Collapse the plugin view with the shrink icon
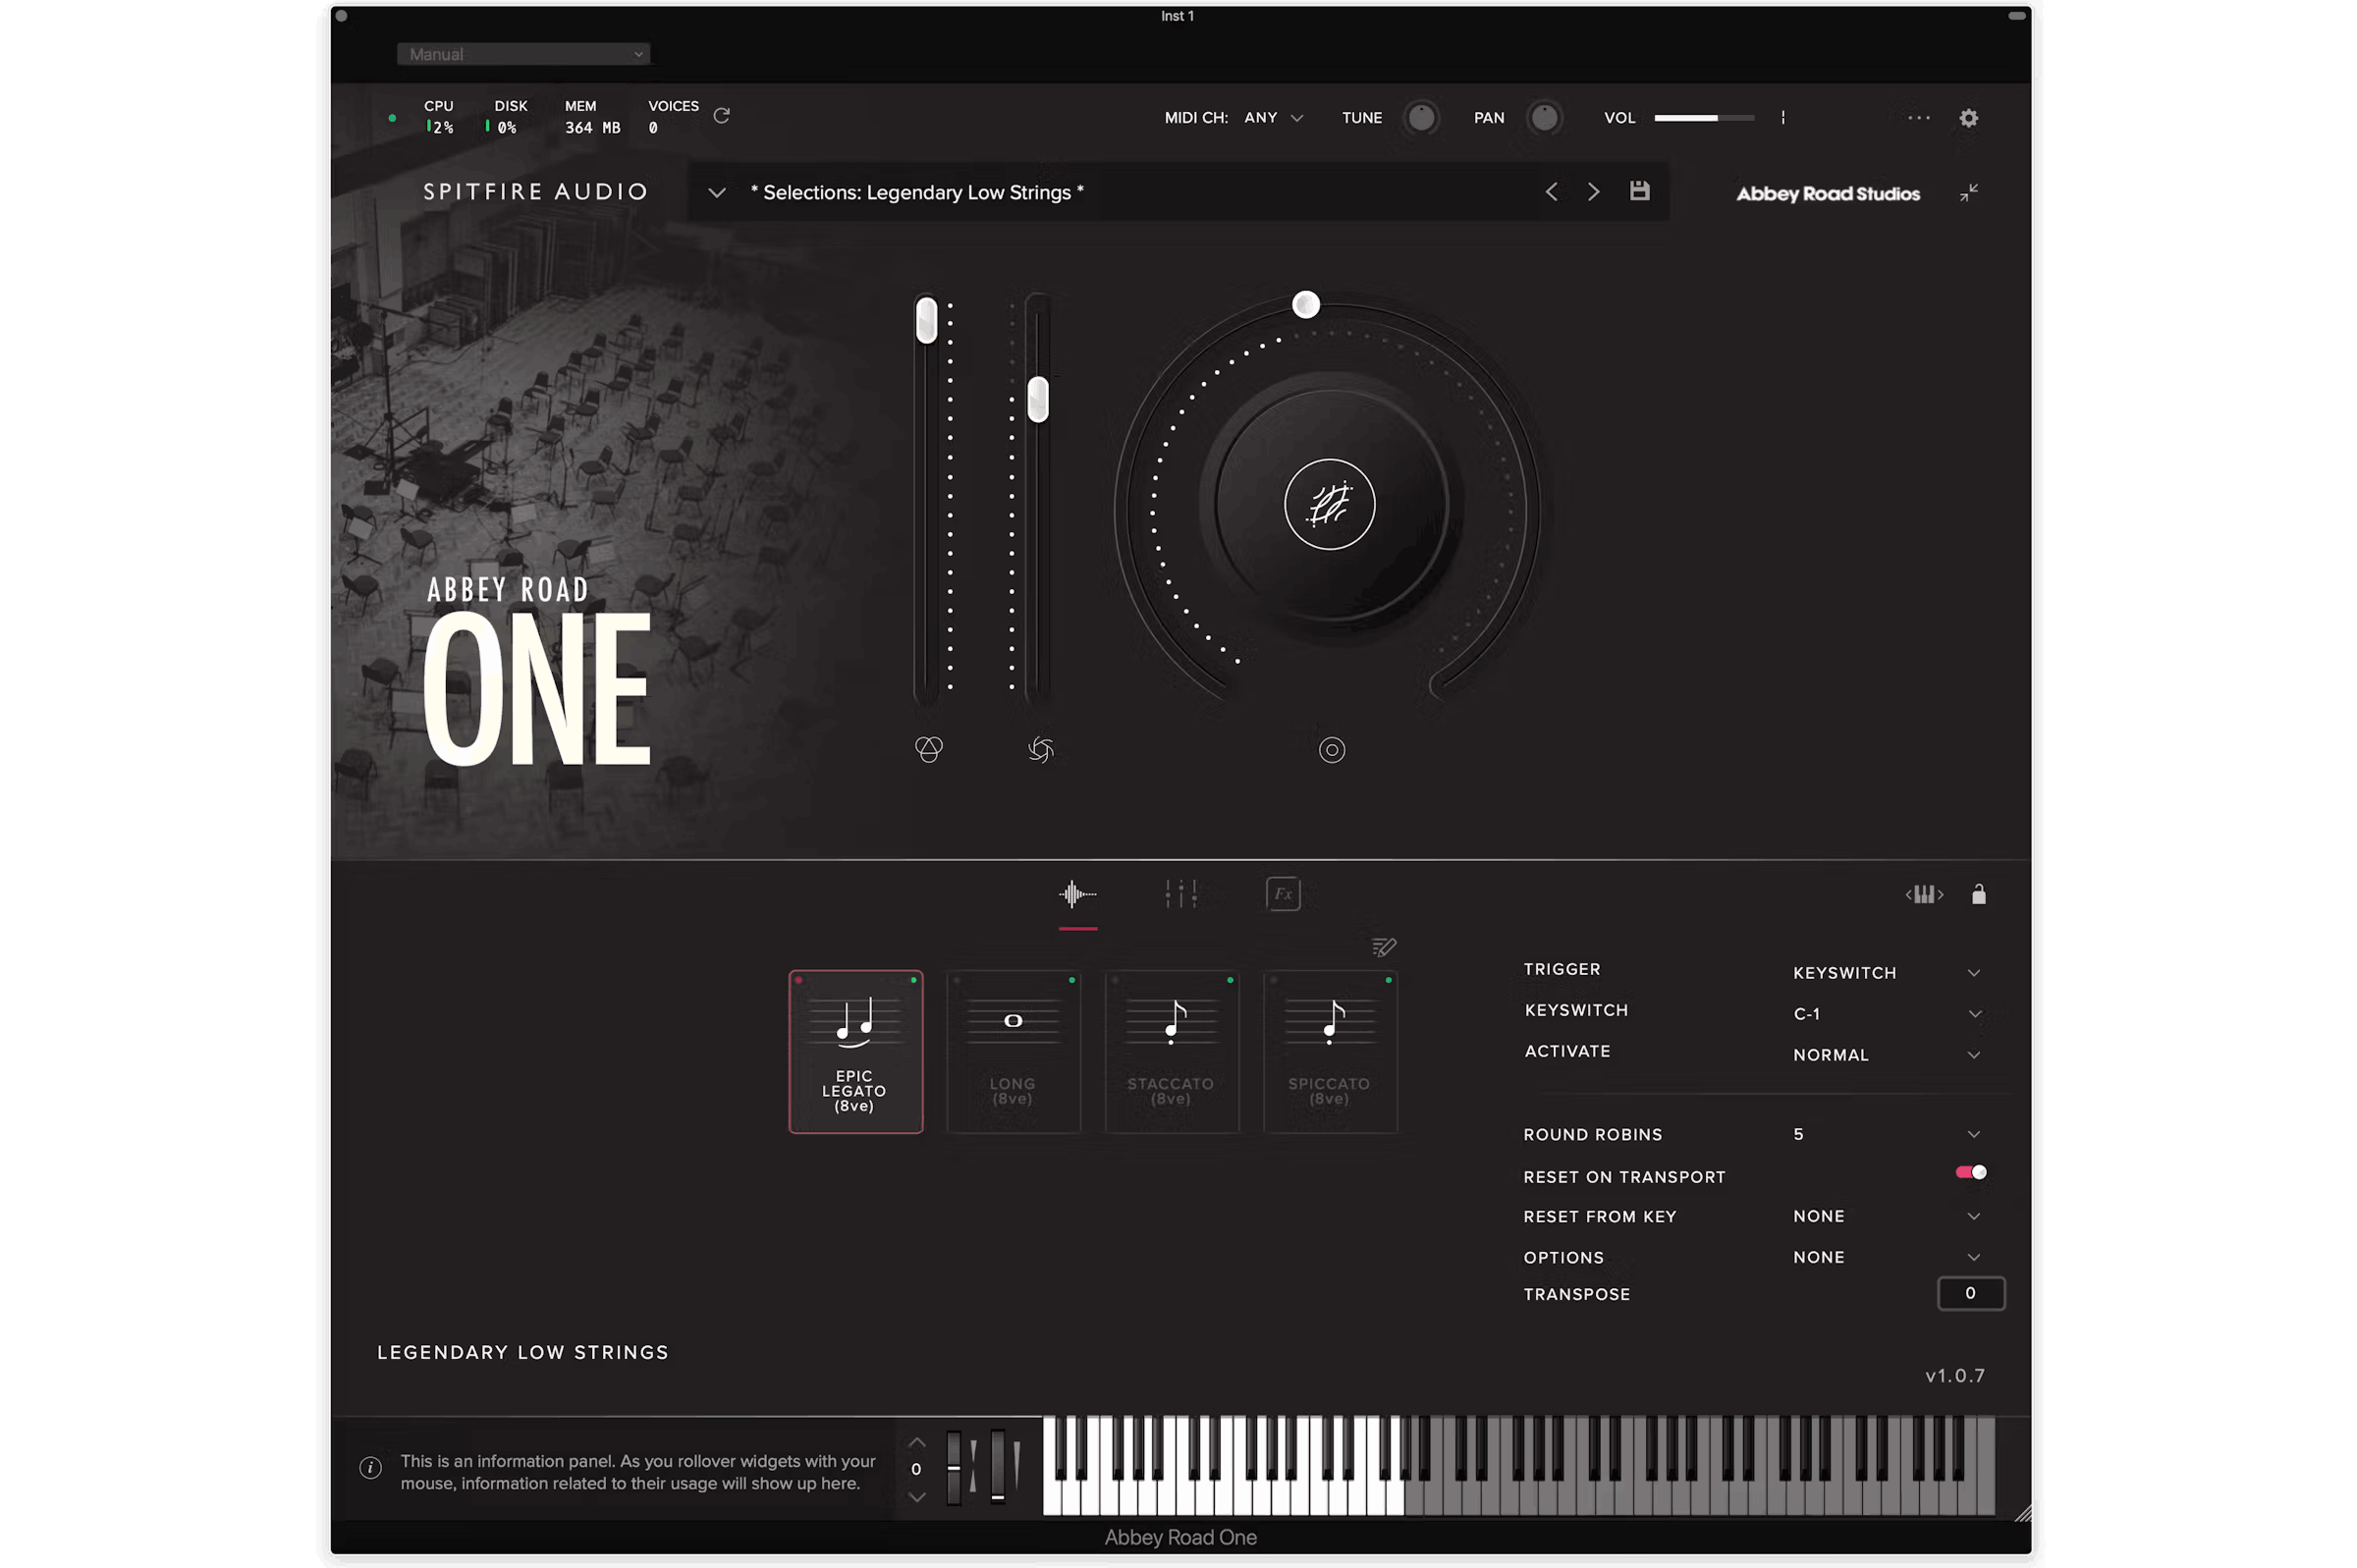The width and height of the screenshot is (2357, 1568). coord(1968,192)
